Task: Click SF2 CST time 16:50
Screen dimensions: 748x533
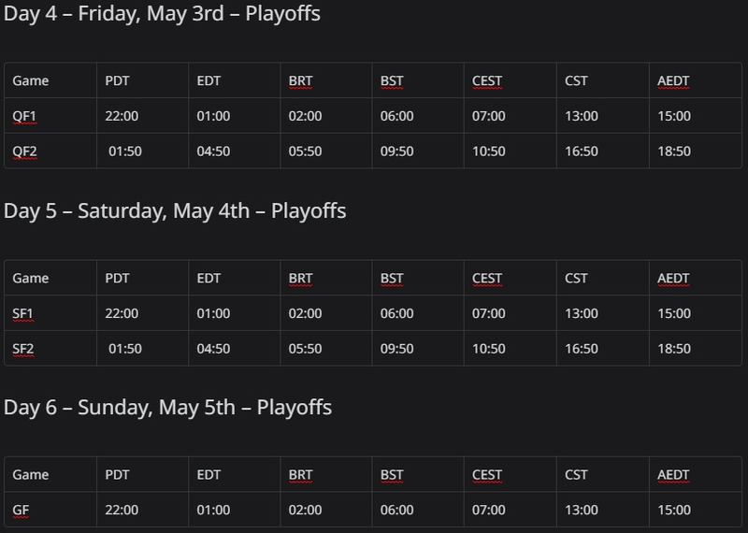Action: (582, 349)
